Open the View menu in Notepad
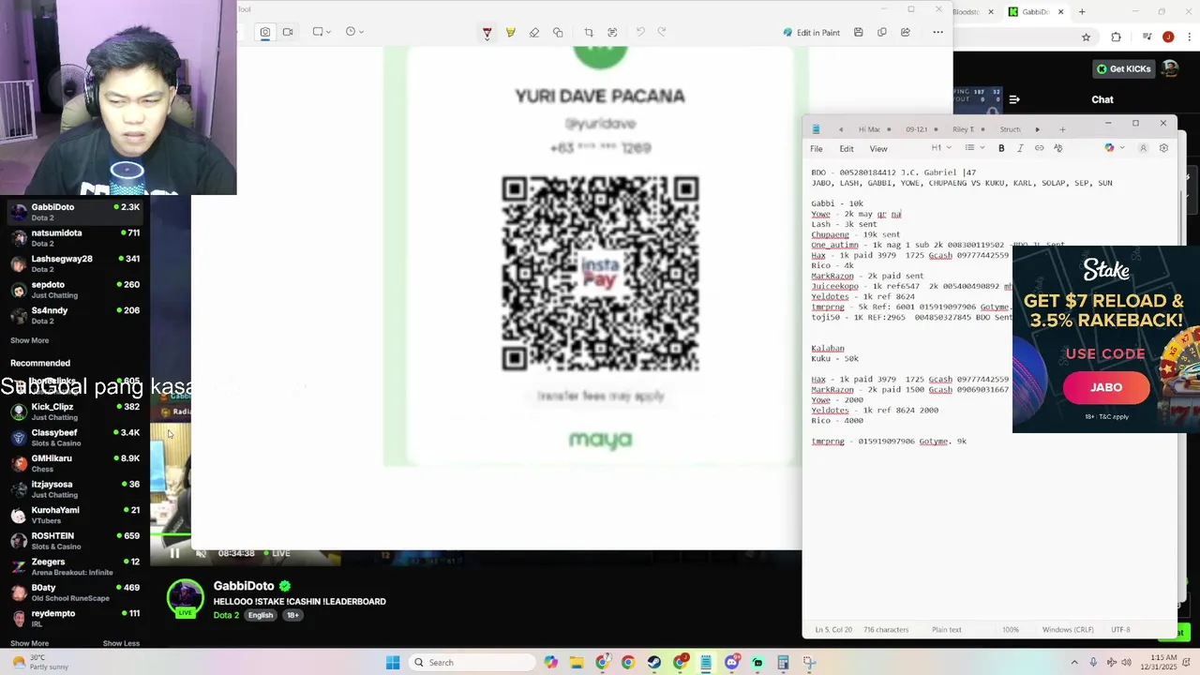Screen dimensions: 1200x675 [x=878, y=149]
